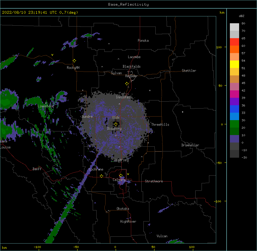Click the km unit label at bottom left
257x251 pixels.
4,247
